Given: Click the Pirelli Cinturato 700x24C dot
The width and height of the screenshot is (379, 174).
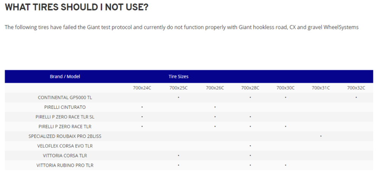Looking at the screenshot, I should [142, 107].
